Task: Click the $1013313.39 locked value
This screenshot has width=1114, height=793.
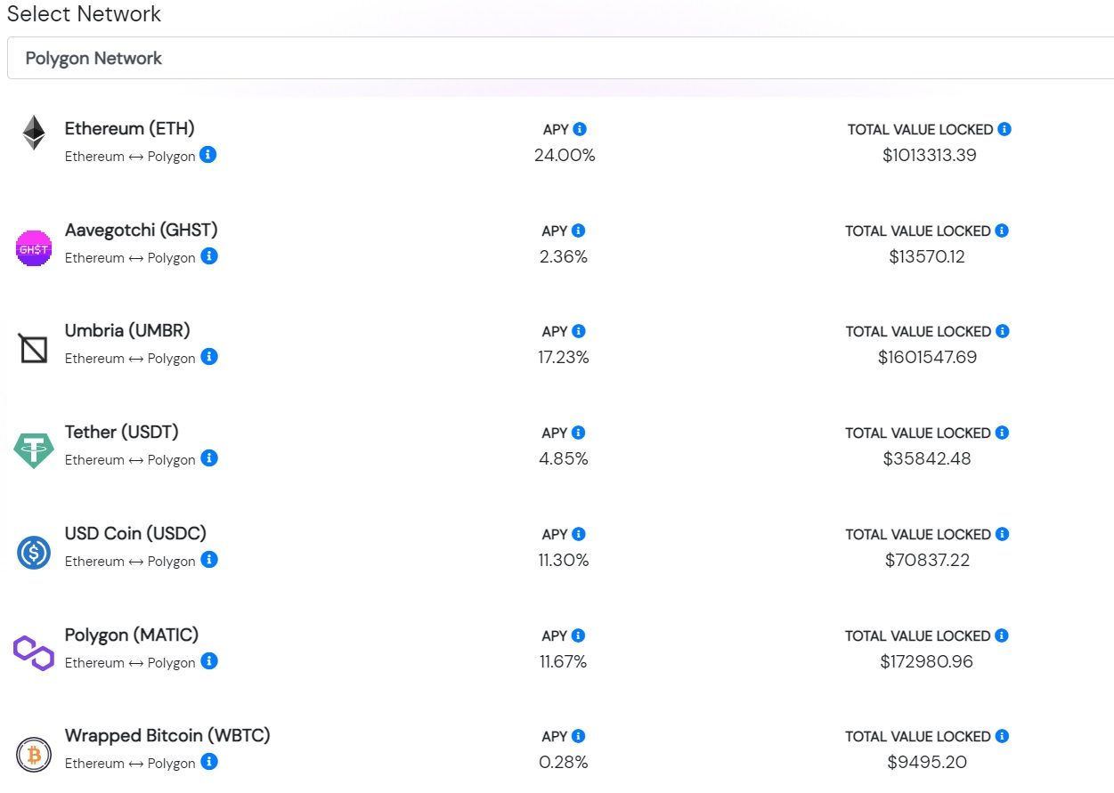Action: (930, 156)
